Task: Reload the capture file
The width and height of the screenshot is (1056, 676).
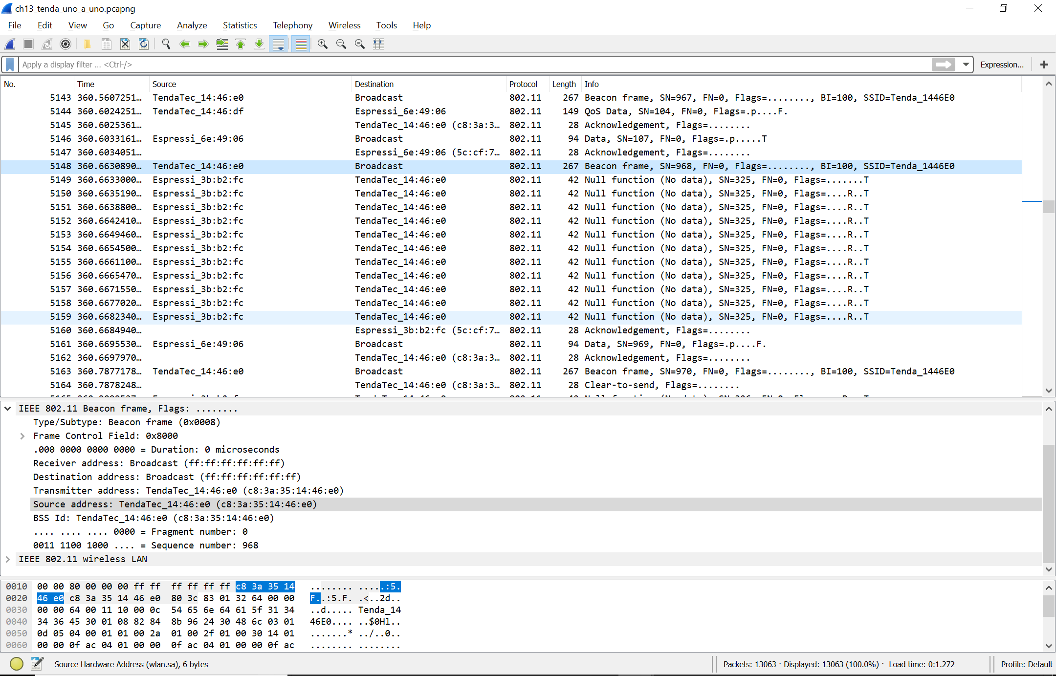Action: [143, 44]
